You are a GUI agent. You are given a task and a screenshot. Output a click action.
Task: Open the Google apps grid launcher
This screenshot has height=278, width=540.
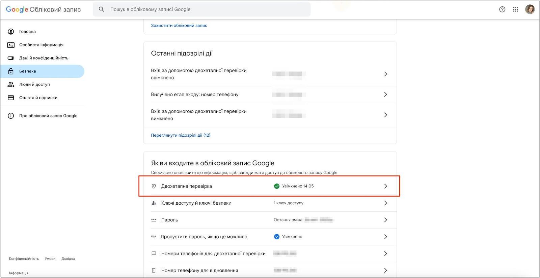pos(515,9)
